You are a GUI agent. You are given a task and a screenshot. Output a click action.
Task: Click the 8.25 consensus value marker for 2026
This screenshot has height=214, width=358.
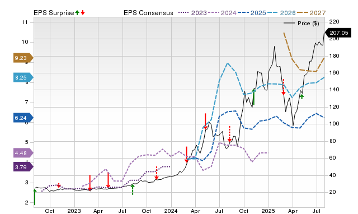click(x=23, y=78)
